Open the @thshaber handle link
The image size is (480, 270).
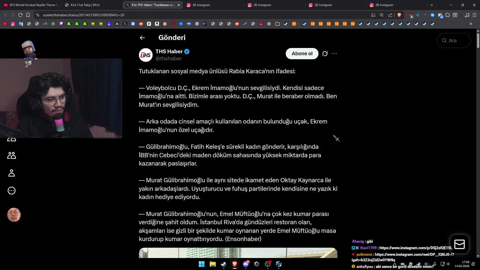pyautogui.click(x=168, y=58)
